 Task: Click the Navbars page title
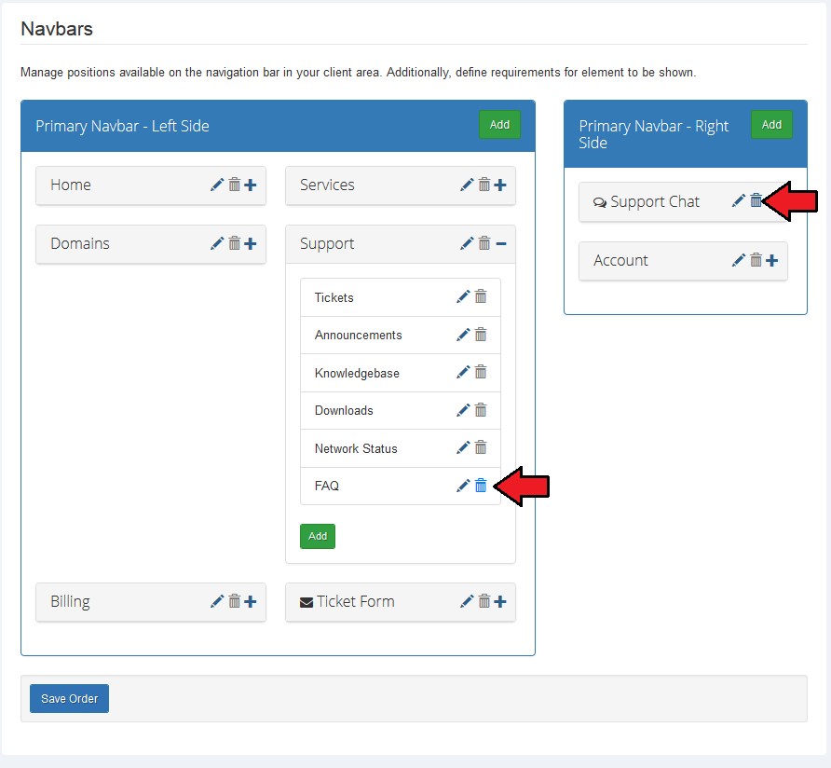(x=57, y=29)
